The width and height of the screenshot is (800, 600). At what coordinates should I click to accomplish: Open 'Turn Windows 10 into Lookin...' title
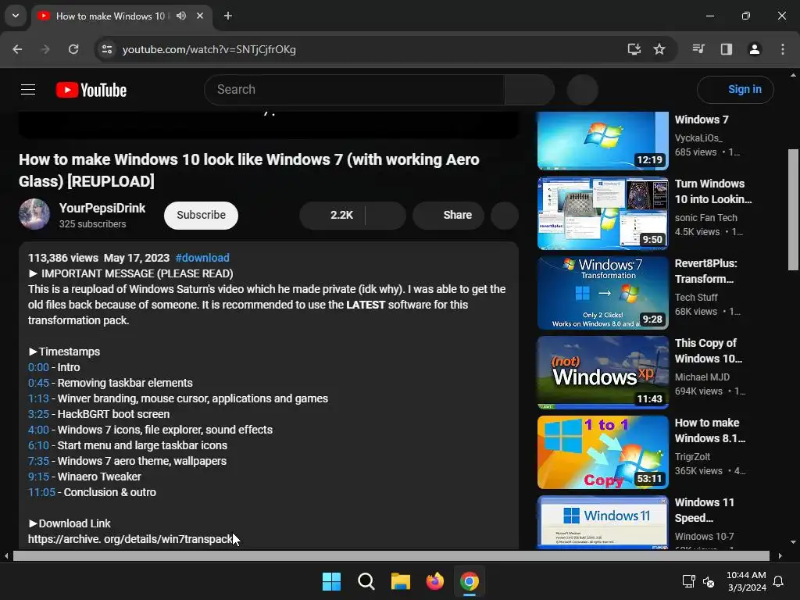coord(713,192)
